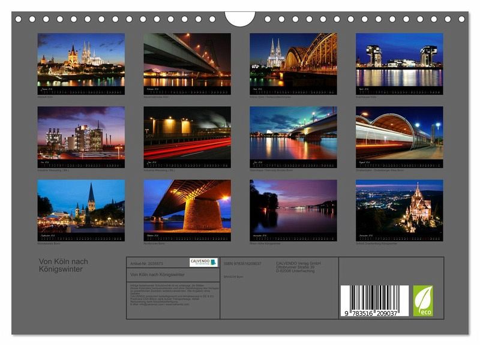Select the October bridge pillar photo

[187, 207]
